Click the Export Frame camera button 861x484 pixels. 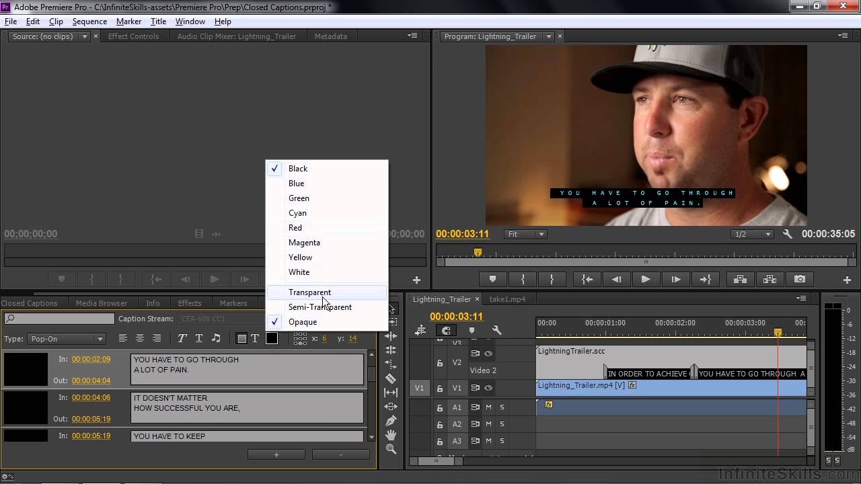pyautogui.click(x=800, y=279)
